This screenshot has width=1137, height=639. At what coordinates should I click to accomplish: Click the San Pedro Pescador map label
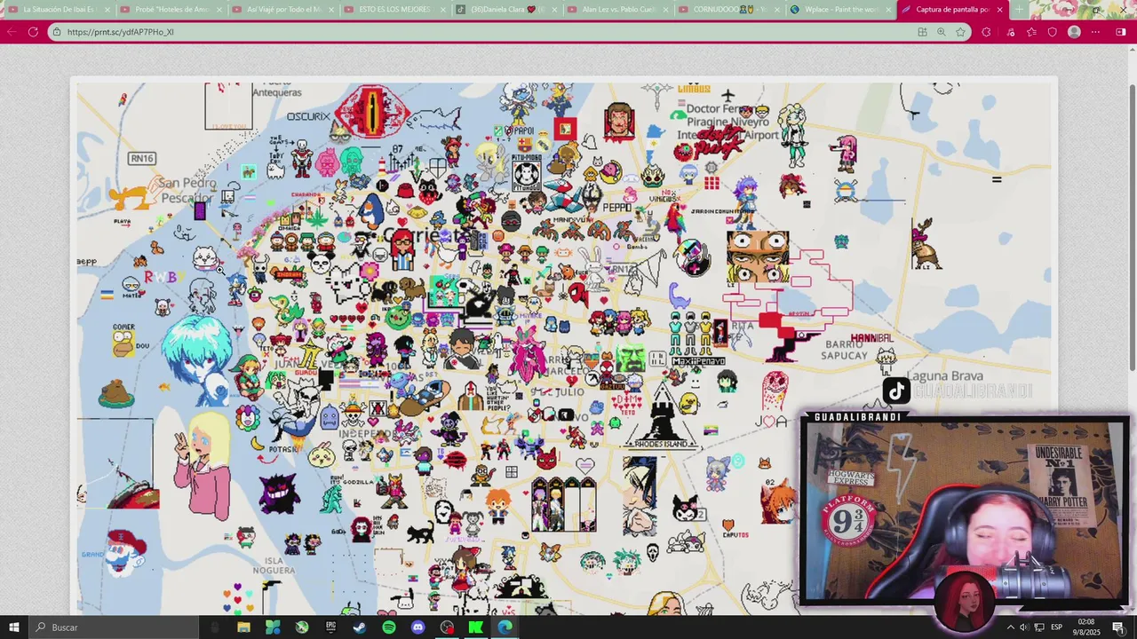187,191
